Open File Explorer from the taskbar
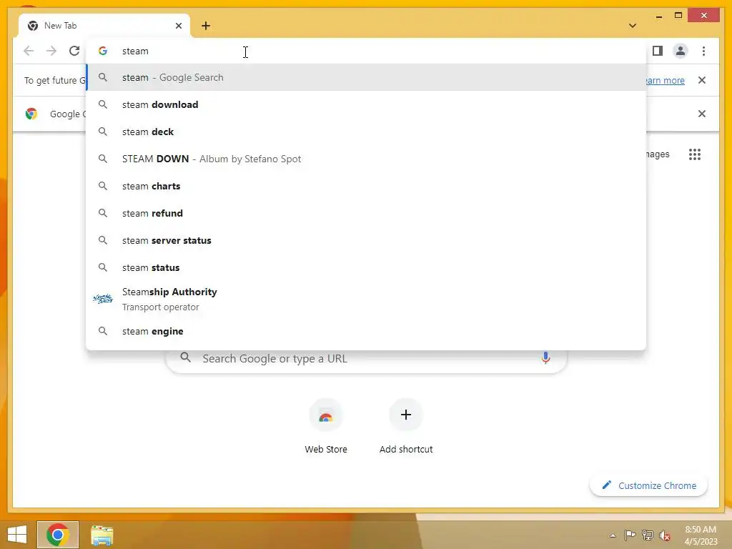732x549 pixels. [x=102, y=535]
